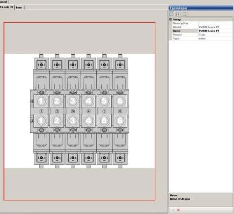Select upper-row valve port number 1
The width and height of the screenshot is (234, 214).
[x=41, y=101]
